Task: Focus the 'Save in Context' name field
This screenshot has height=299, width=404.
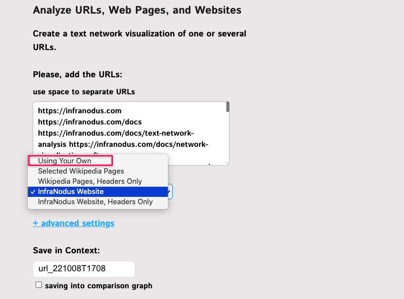Action: click(84, 269)
